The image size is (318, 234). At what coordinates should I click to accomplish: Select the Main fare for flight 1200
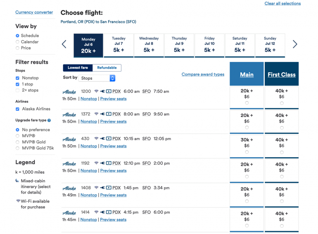[x=247, y=103]
